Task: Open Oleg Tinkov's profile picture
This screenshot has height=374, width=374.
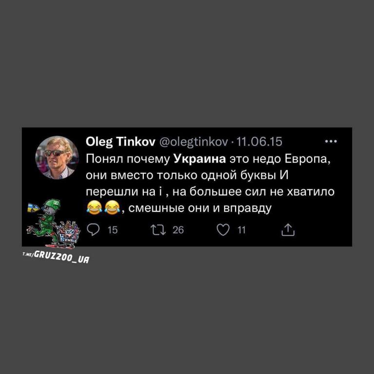Action: (x=57, y=158)
